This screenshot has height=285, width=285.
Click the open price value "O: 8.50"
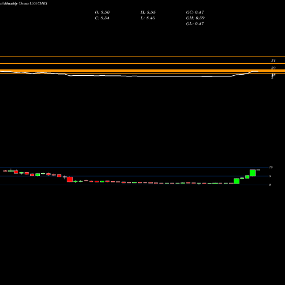(x=102, y=12)
